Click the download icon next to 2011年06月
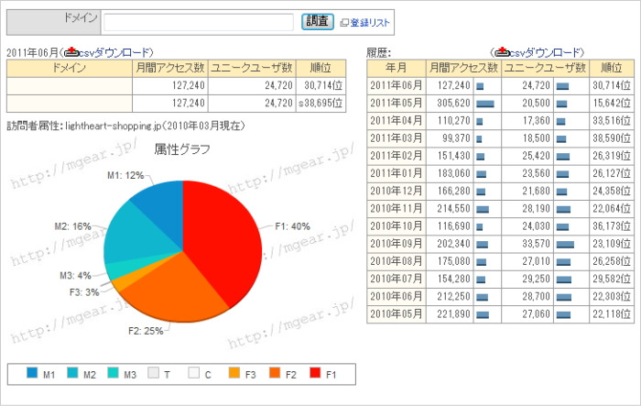The width and height of the screenshot is (641, 406). click(x=72, y=52)
